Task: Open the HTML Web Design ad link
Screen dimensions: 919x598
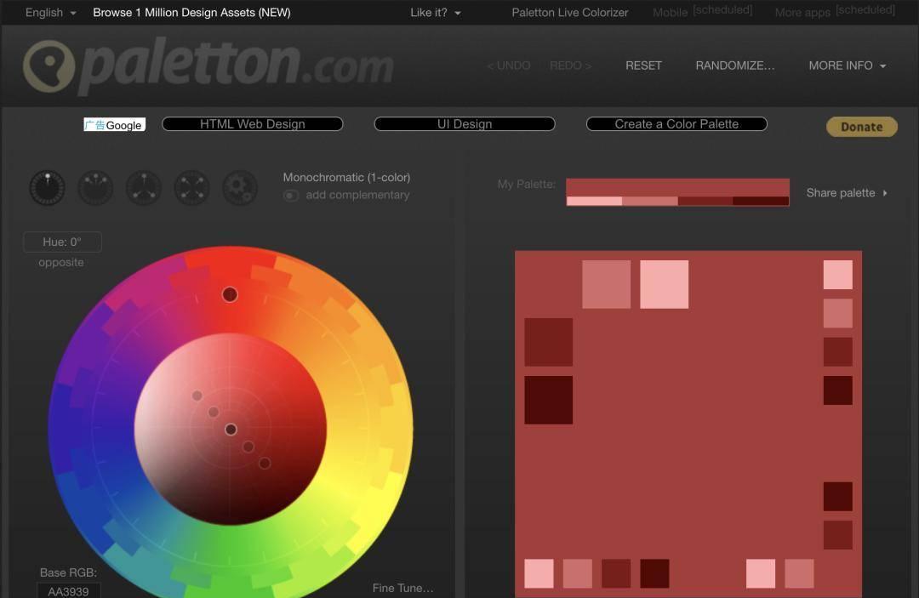Action: click(253, 124)
